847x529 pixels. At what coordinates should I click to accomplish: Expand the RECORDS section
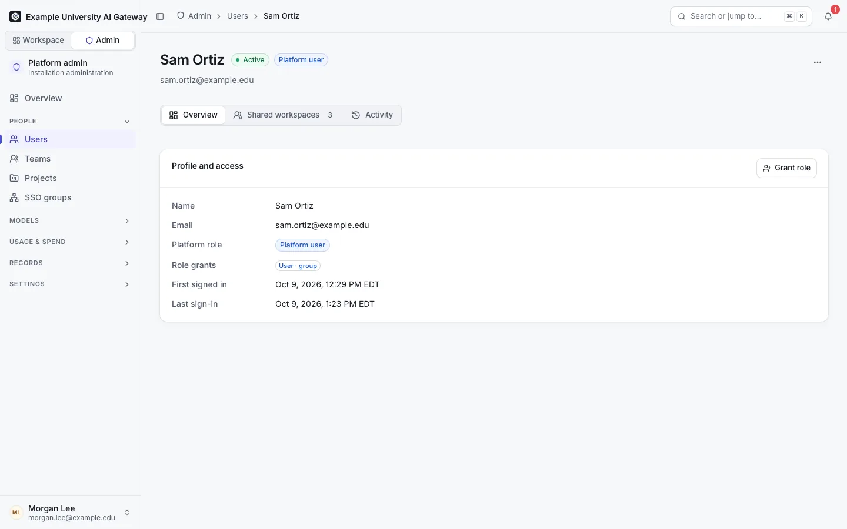tap(70, 263)
